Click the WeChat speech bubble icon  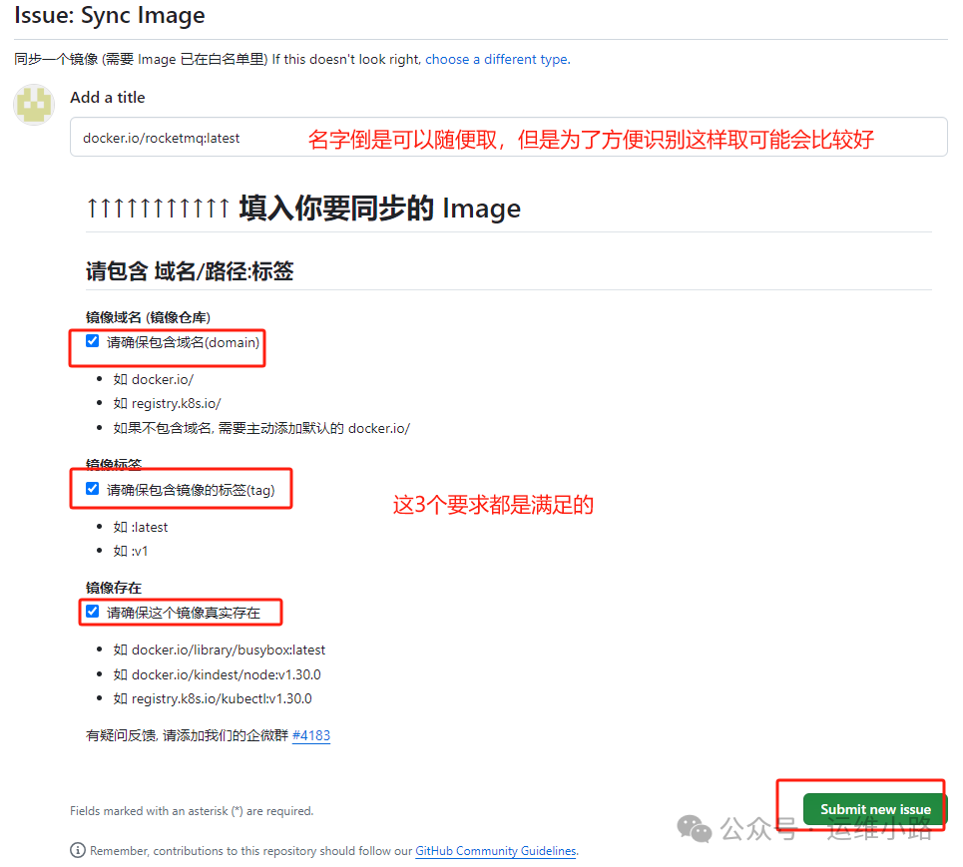pos(693,828)
